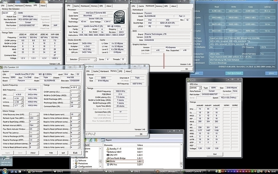Click the Configurazione icon in EVEREST tree
The image size is (278, 174).
click(x=76, y=167)
